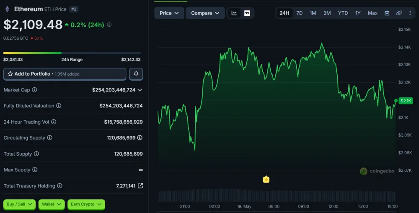Viewport: 419px width, 213px height.
Task: Click the $254,203,446,724 Market Cap value
Action: coord(114,90)
